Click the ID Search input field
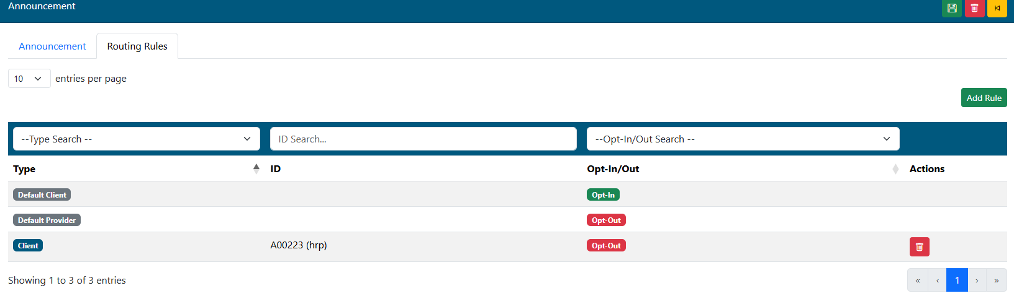Screen dimensions: 1014x301 click(423, 139)
